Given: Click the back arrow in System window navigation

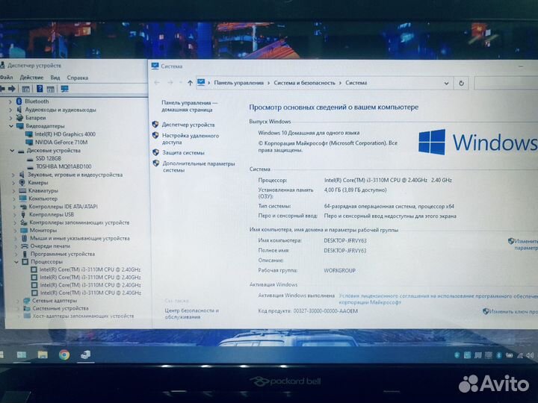Looking at the screenshot, I should click(157, 83).
